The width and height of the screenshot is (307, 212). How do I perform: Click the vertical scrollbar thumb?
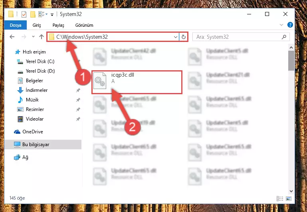click(x=291, y=61)
